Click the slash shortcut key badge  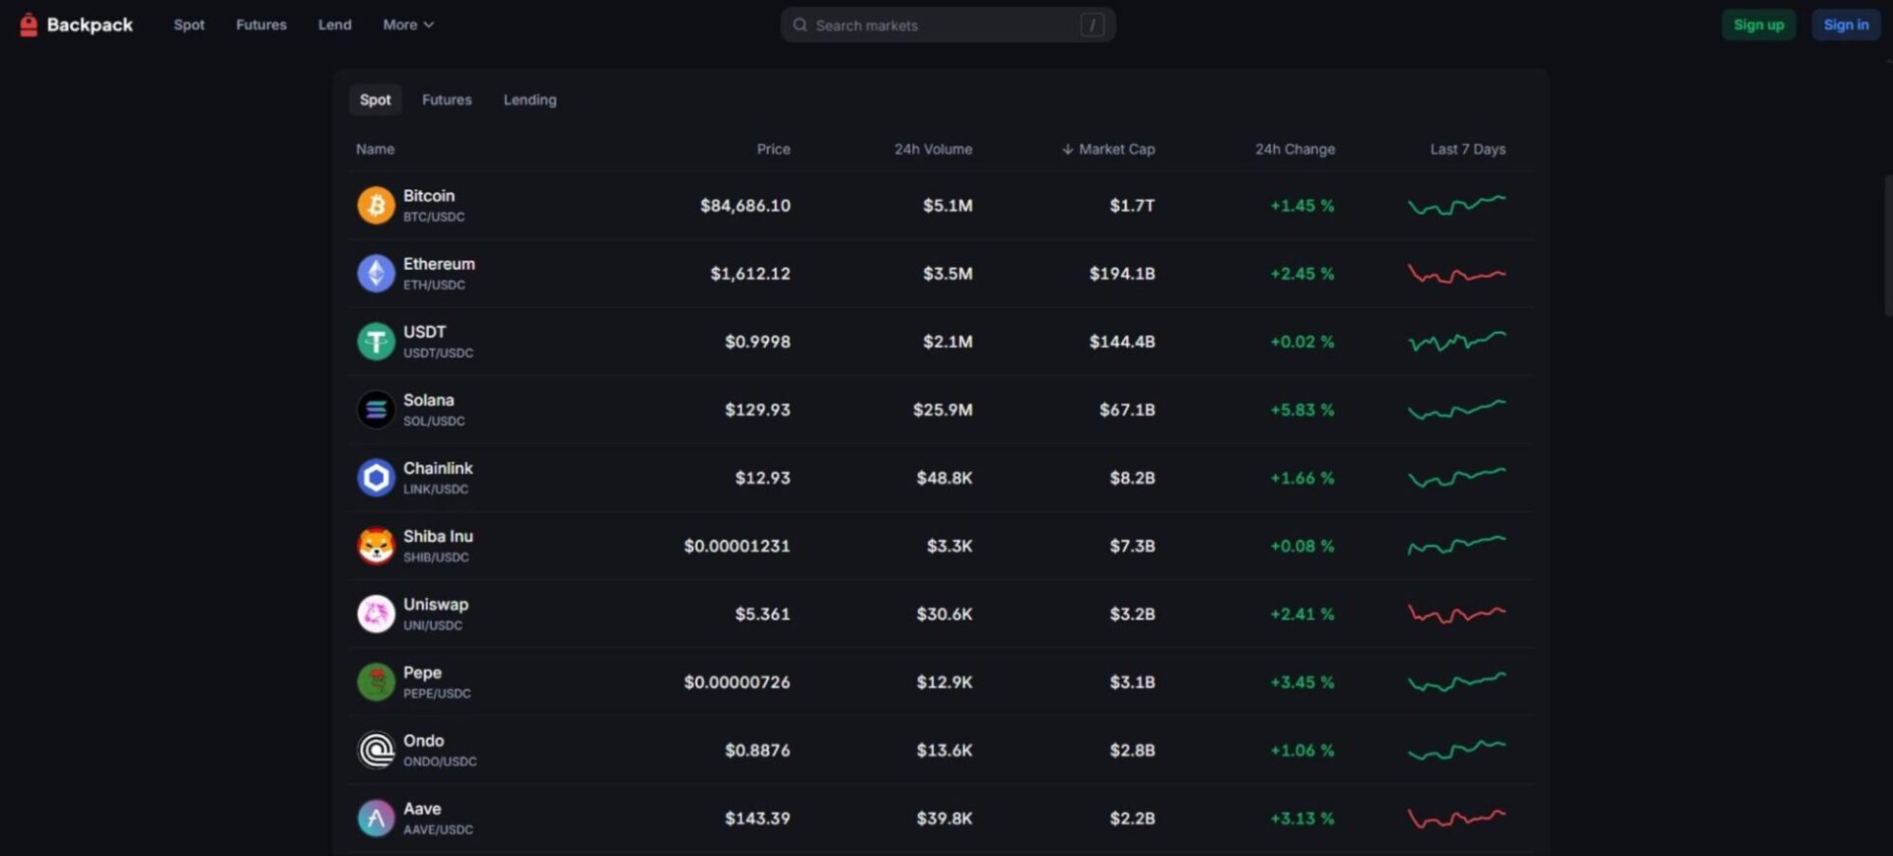pyautogui.click(x=1092, y=25)
